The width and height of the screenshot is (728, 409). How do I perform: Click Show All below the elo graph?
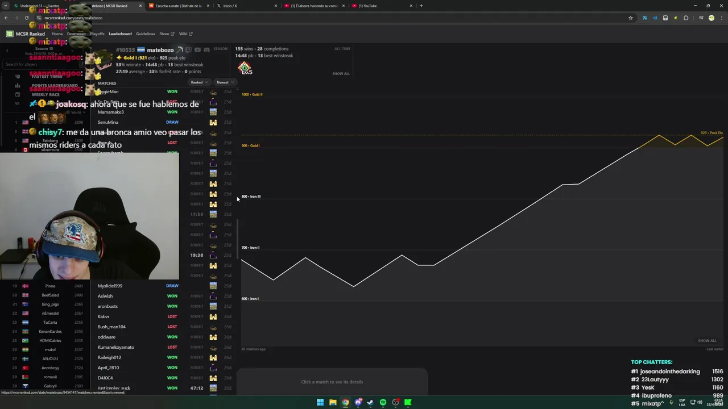pyautogui.click(x=708, y=340)
